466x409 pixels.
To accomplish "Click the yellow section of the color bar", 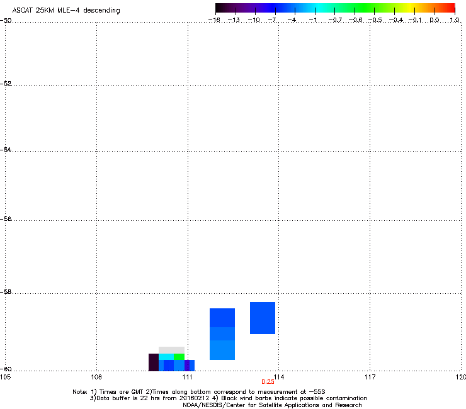I will [411, 8].
